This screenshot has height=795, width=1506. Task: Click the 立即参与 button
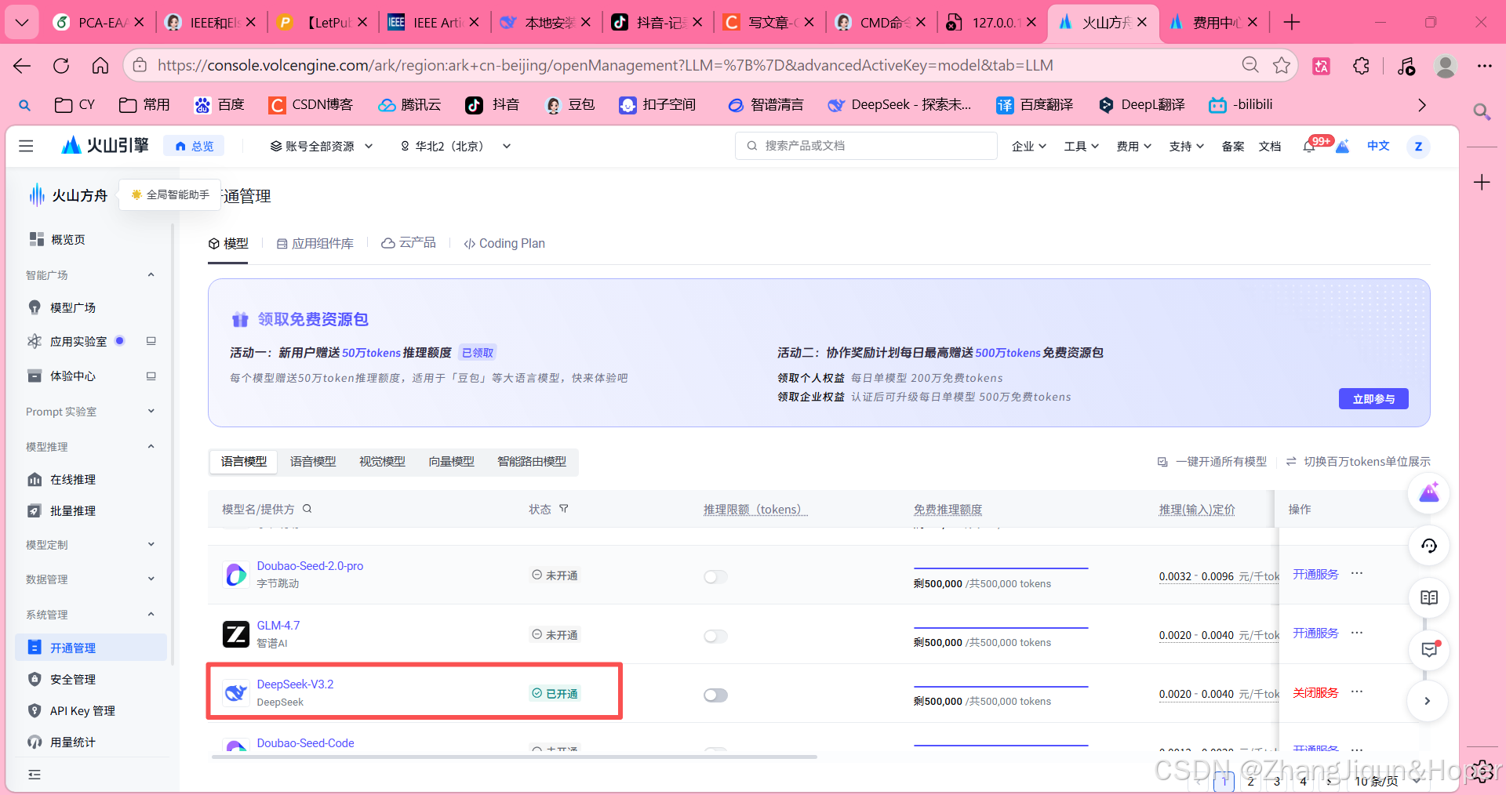(1373, 398)
